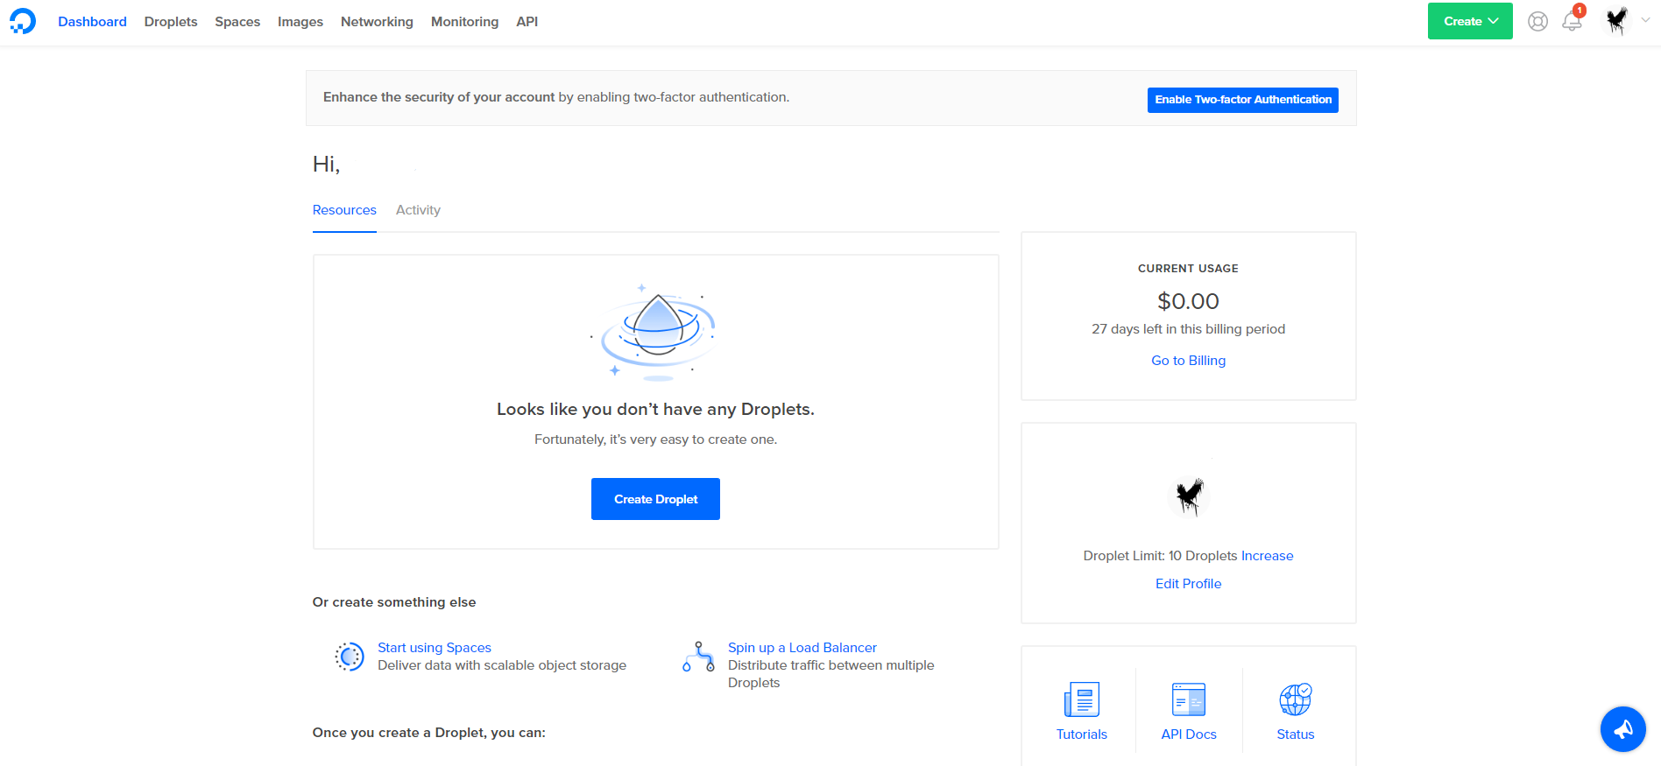Click the droplet illustration
This screenshot has height=766, width=1661.
655,333
